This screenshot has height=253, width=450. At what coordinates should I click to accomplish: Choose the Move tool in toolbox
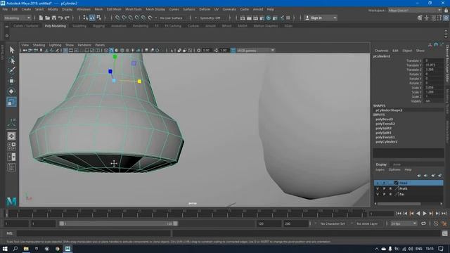pyautogui.click(x=11, y=82)
